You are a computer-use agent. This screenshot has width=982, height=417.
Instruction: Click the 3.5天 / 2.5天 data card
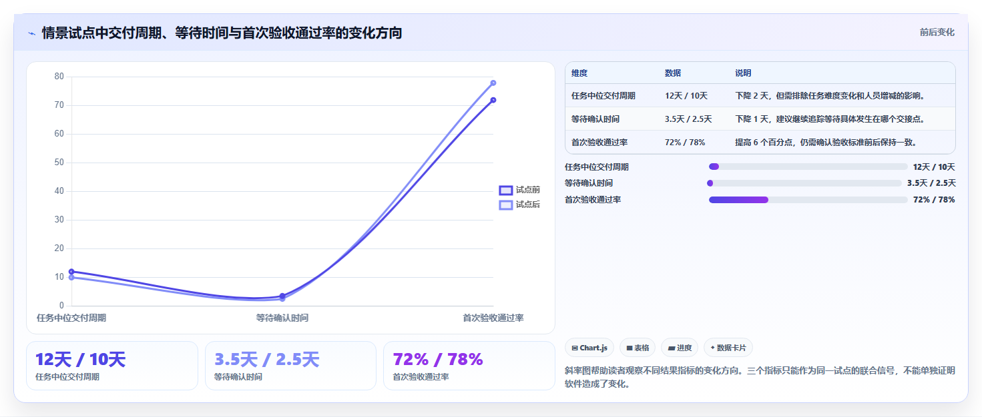(291, 366)
